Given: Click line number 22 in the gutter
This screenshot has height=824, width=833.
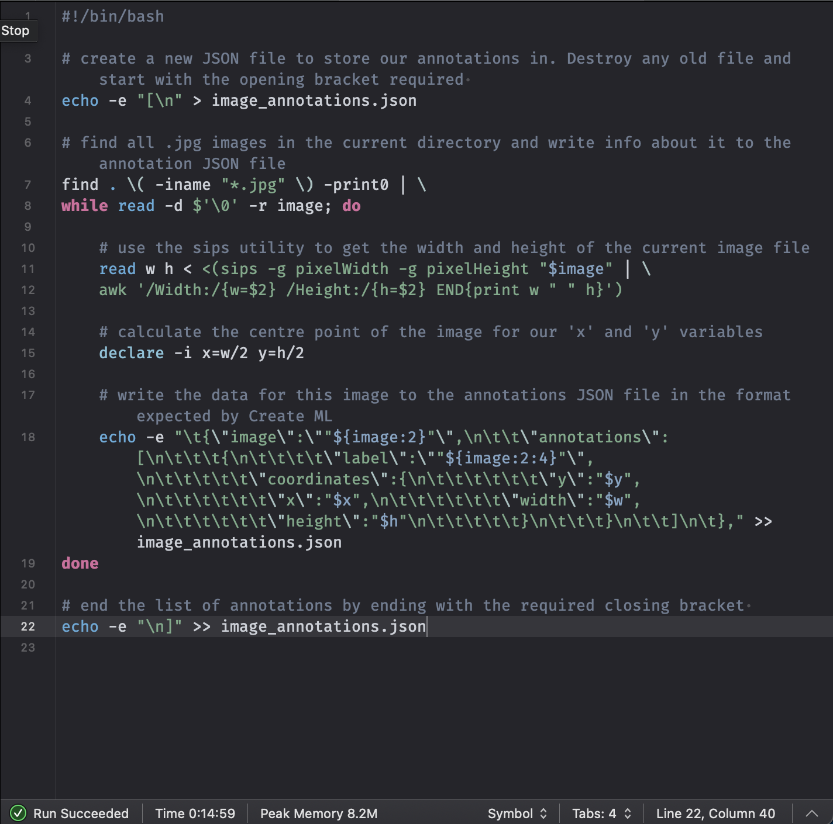Looking at the screenshot, I should (x=28, y=626).
